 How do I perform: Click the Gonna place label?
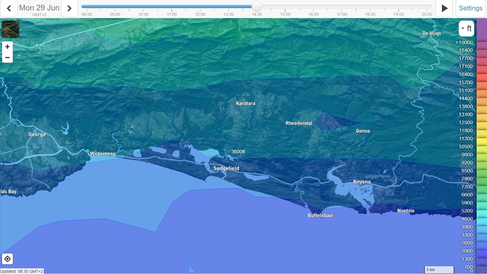363,131
